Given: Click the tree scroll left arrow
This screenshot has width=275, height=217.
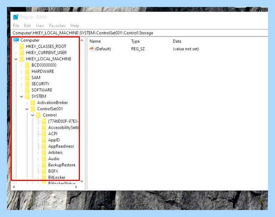Looking at the screenshot, I should coord(14,187).
